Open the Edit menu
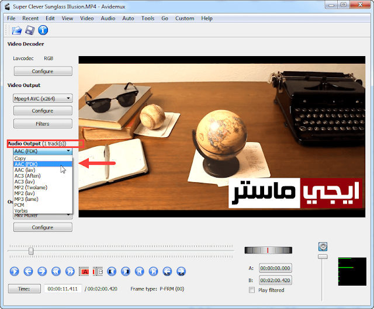 tap(50, 18)
